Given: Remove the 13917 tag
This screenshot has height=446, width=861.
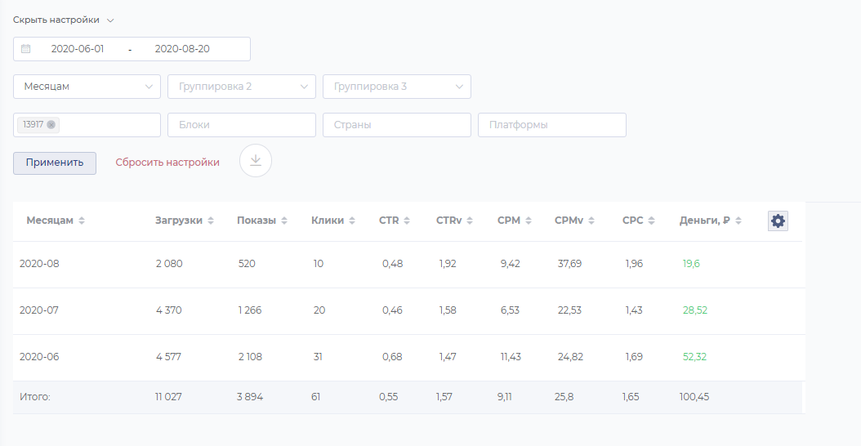Looking at the screenshot, I should [x=51, y=125].
